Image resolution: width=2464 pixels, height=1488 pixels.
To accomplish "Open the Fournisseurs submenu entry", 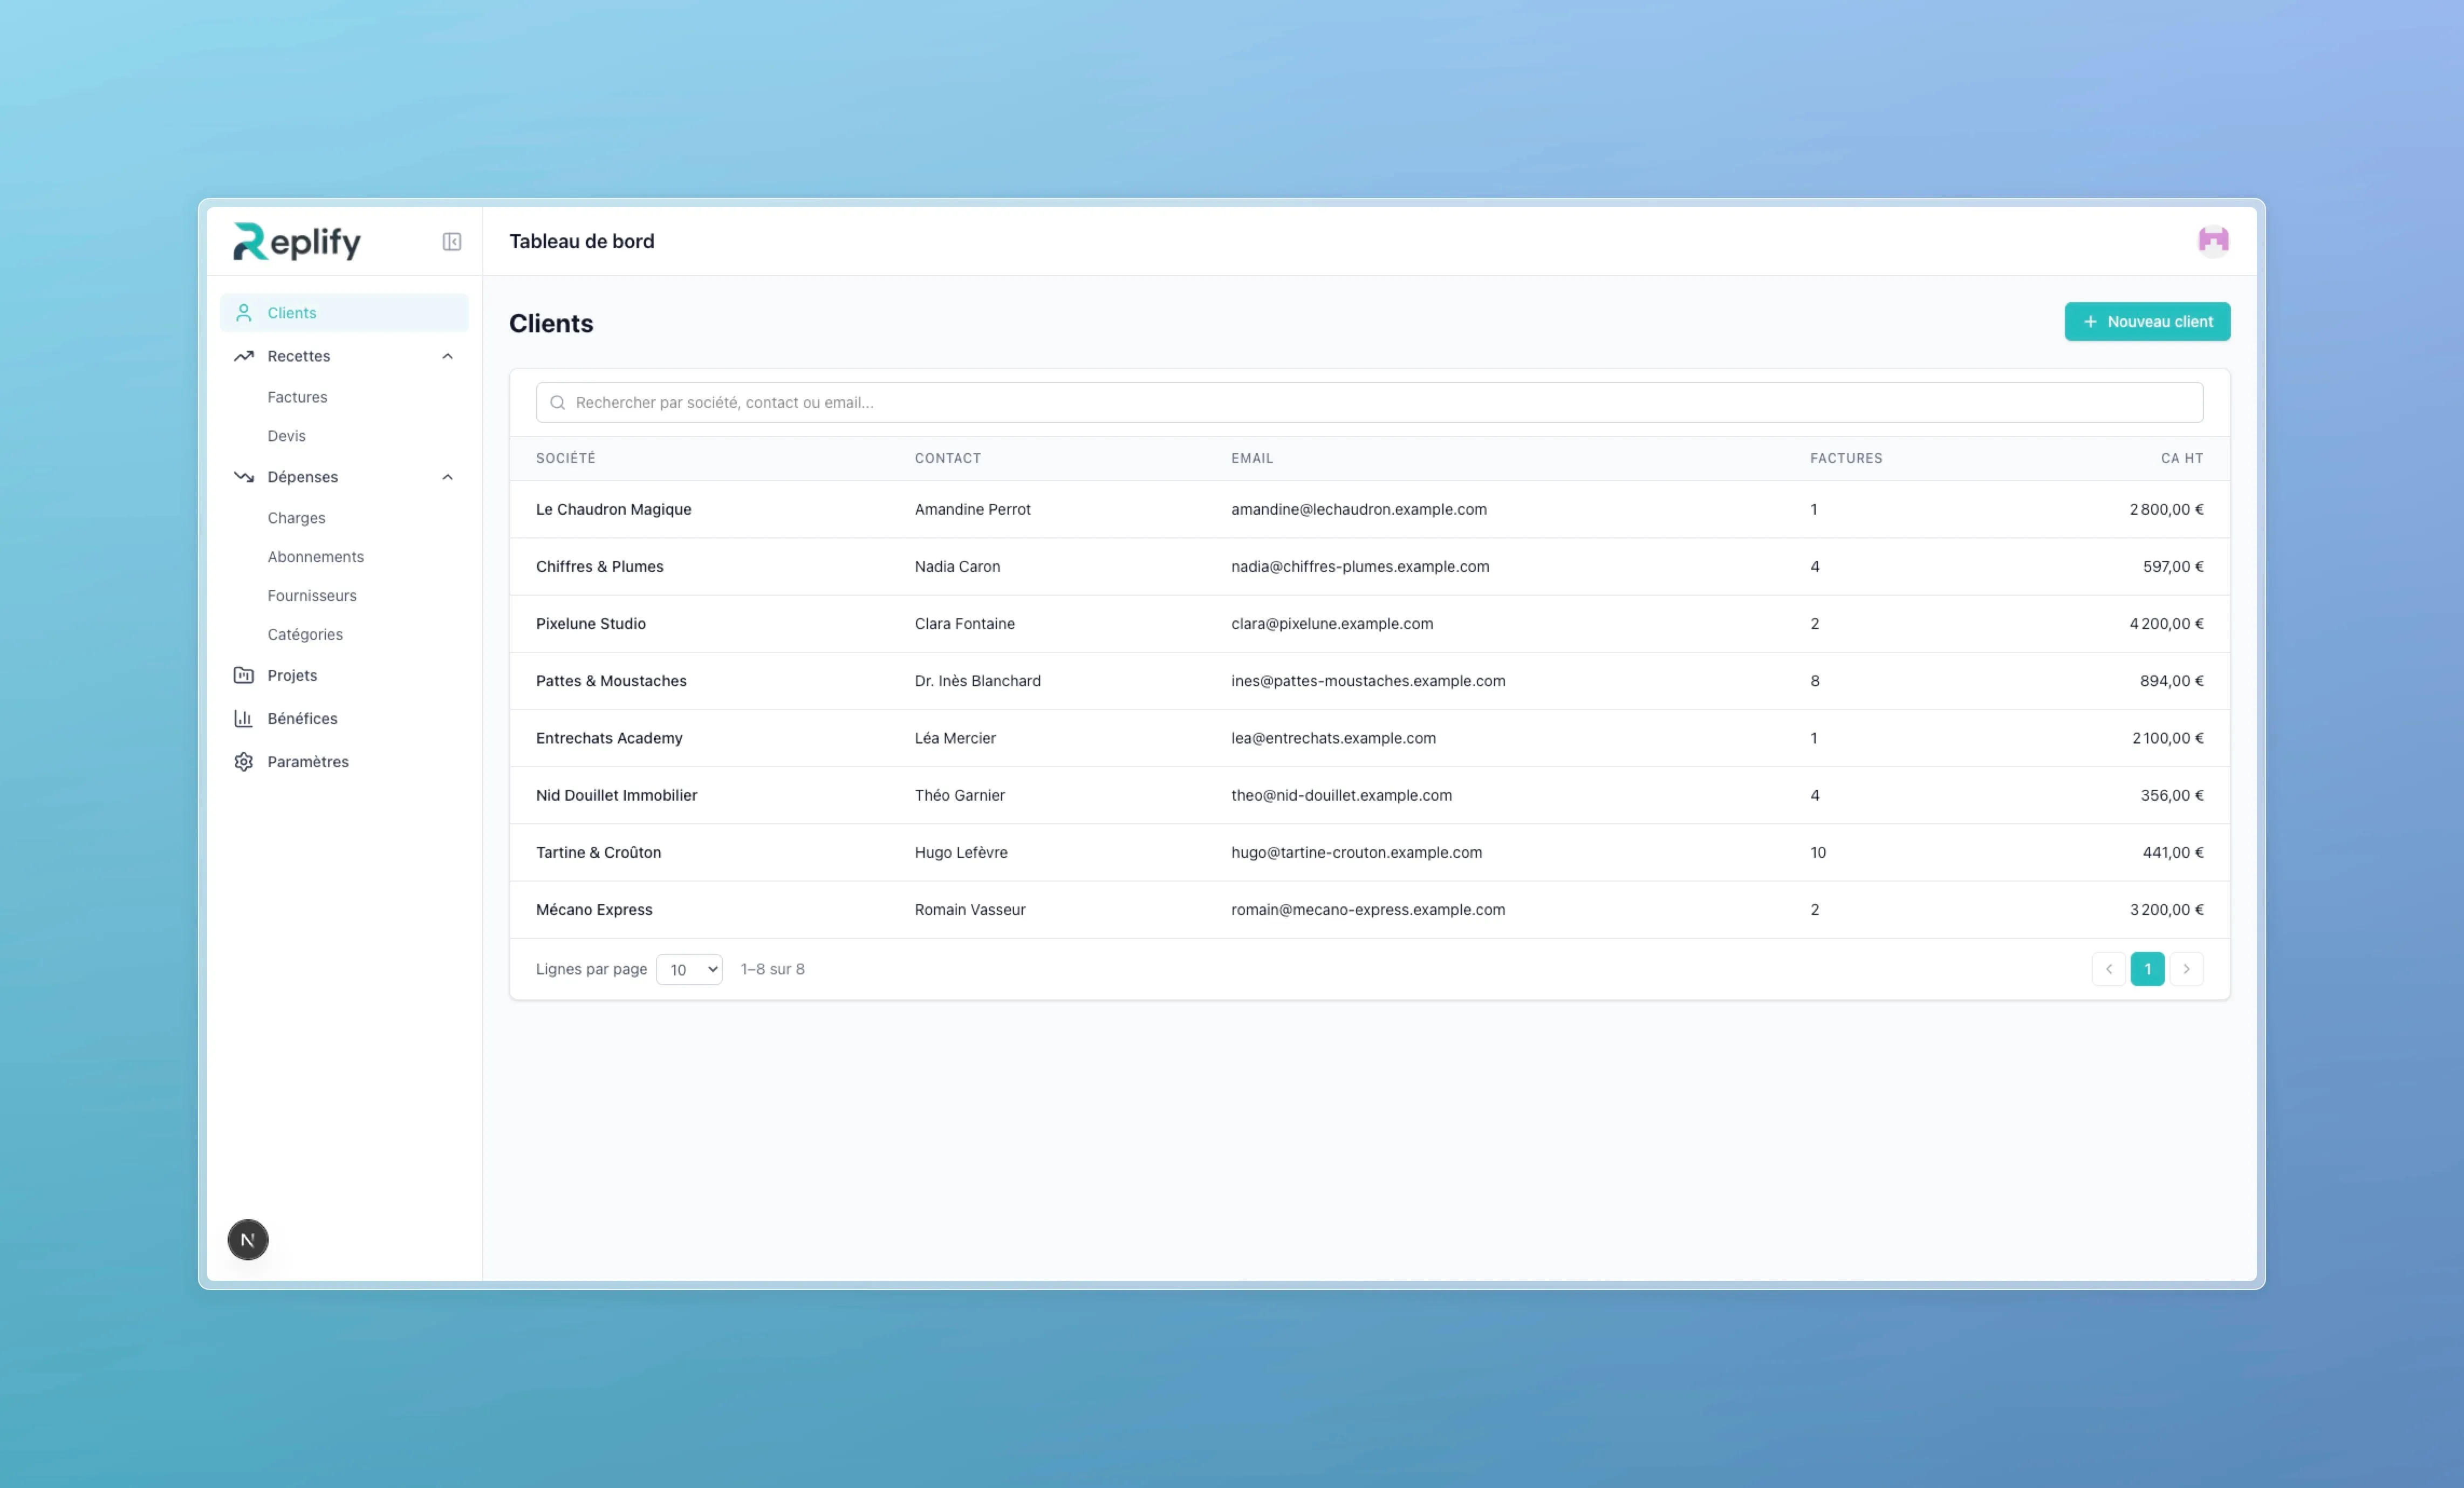I will 311,596.
